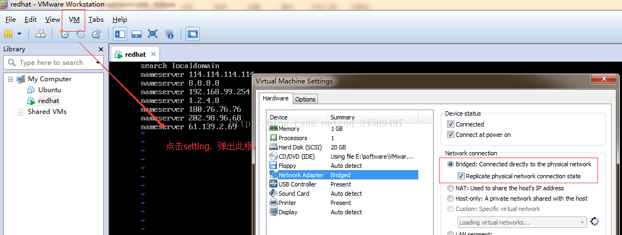622x235 pixels.
Task: Toggle Replicate physical network connection state
Action: (461, 176)
